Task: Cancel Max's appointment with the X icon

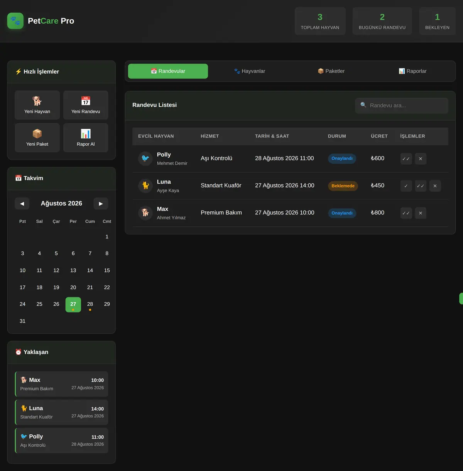Action: tap(421, 213)
